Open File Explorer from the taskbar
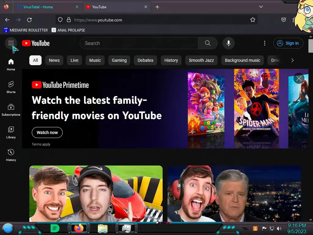The height and width of the screenshot is (235, 313). click(103, 228)
